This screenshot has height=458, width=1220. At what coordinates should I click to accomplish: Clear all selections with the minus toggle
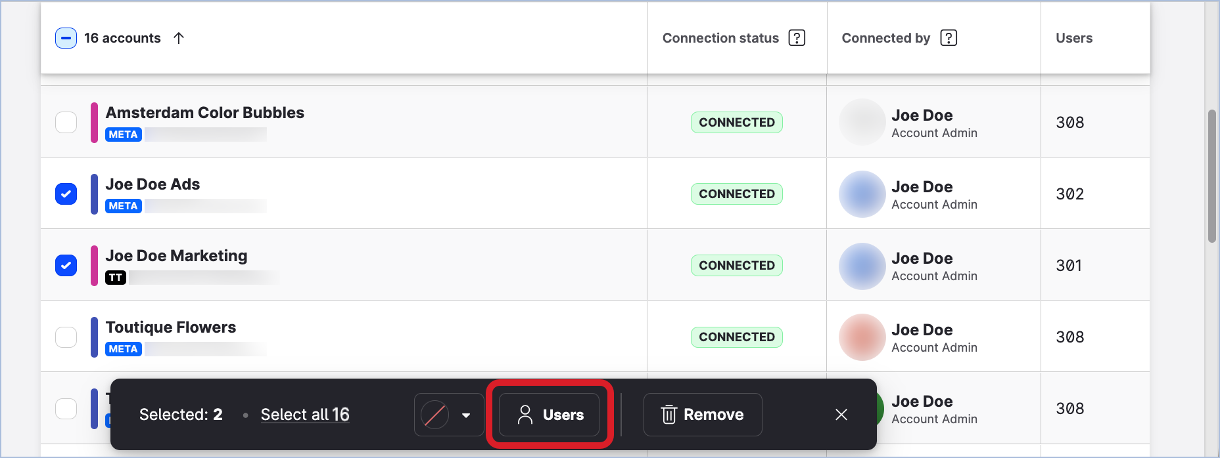[66, 38]
